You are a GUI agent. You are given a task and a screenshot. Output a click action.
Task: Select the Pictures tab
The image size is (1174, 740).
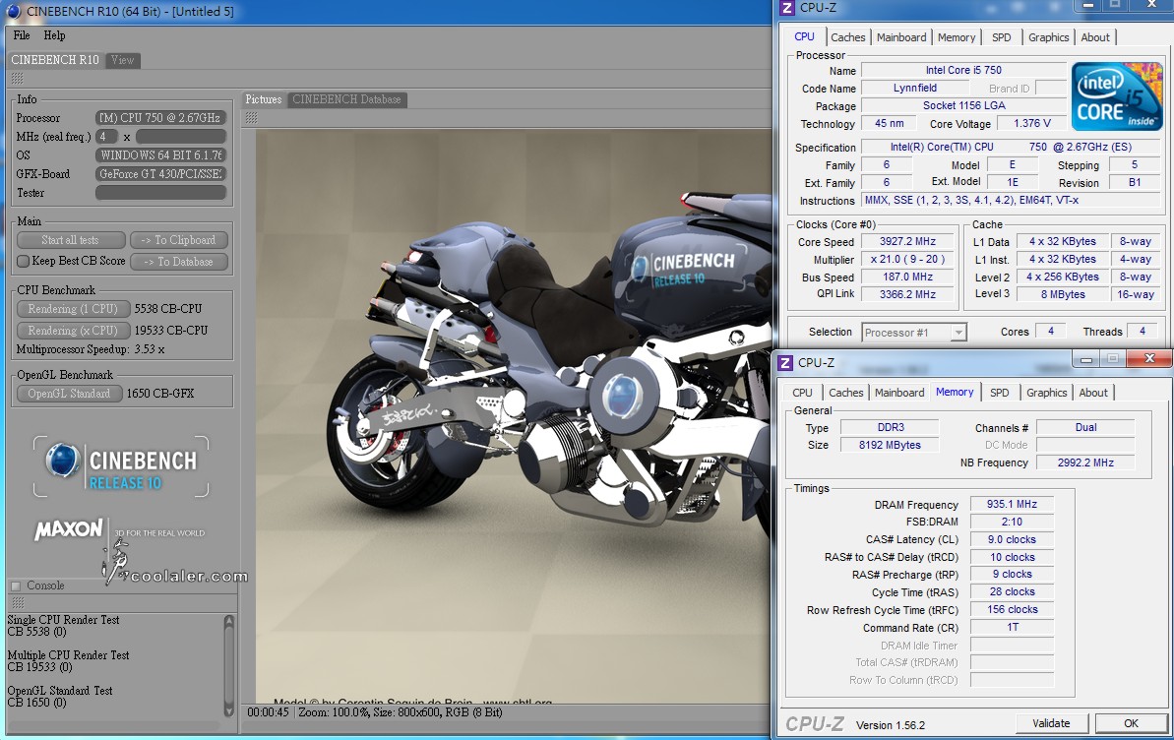[x=264, y=99]
